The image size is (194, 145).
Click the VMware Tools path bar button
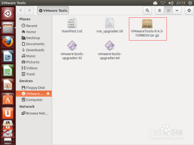53,10
